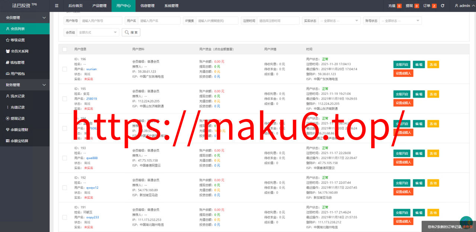Go to 后台首页 tab

(75, 6)
